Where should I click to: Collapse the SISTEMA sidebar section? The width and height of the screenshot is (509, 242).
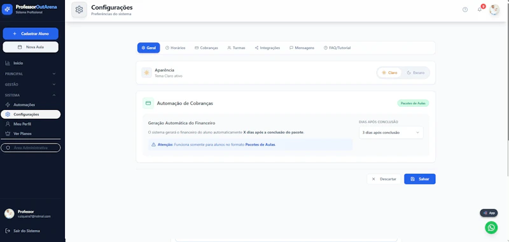31,95
